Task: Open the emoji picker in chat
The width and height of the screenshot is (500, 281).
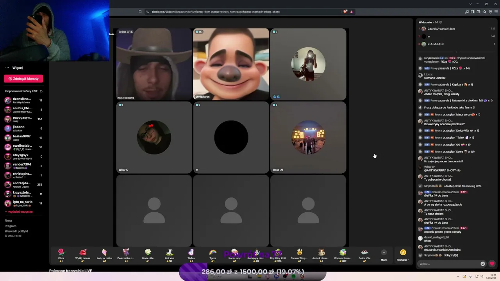Action: pyautogui.click(x=483, y=264)
